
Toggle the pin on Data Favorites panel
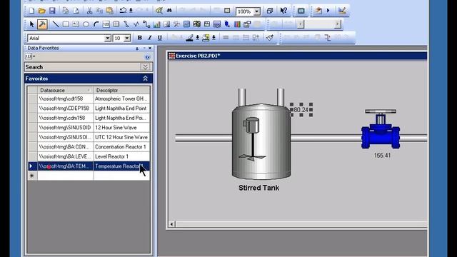coord(137,49)
